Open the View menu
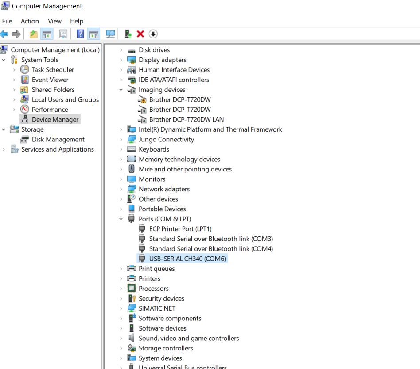Screen dimensions: 420x369 coord(54,21)
